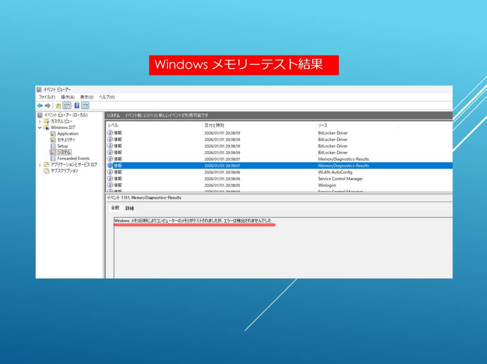Click the back navigation arrow icon
This screenshot has height=364, width=487.
pyautogui.click(x=40, y=106)
